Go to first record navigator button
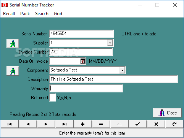 [x=10, y=124]
